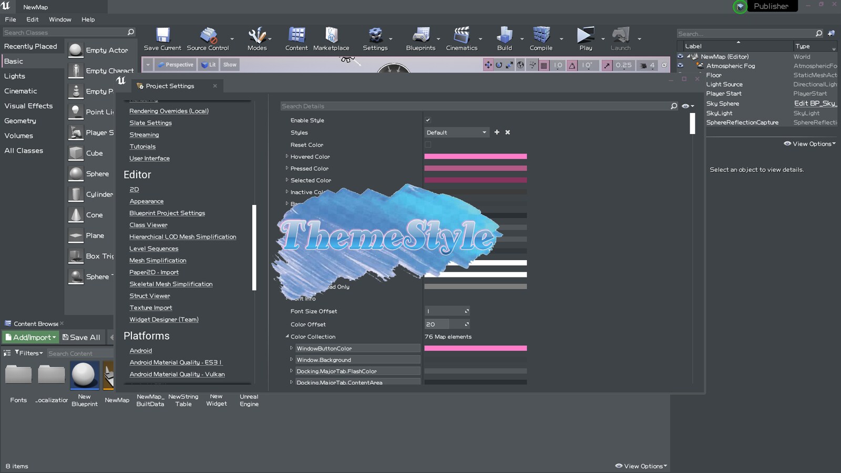
Task: Click the pink Pressed Color swatch
Action: [476, 168]
